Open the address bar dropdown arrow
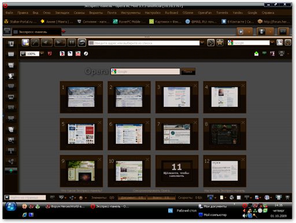This screenshot has height=223, width=296. [x=202, y=43]
